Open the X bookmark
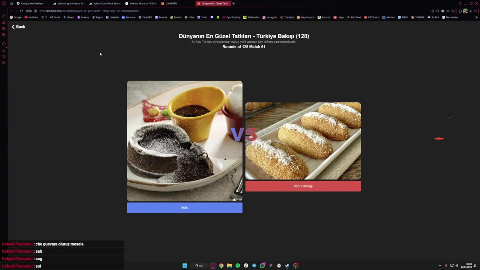Screen dimensions: 480x270 (44, 17)
